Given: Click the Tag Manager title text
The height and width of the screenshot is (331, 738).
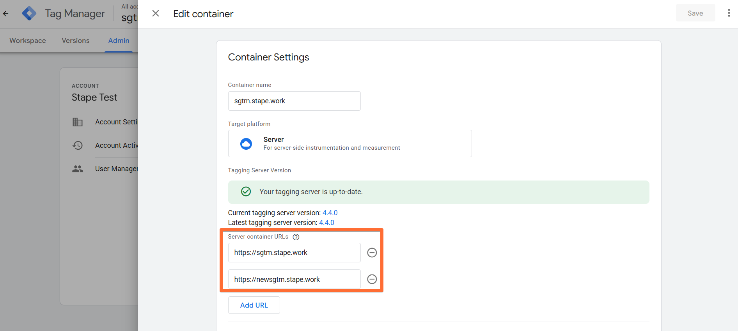Looking at the screenshot, I should pyautogui.click(x=75, y=14).
